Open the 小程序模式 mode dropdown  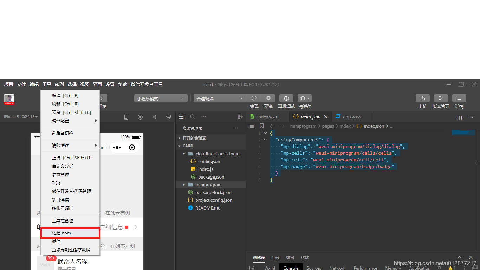161,98
